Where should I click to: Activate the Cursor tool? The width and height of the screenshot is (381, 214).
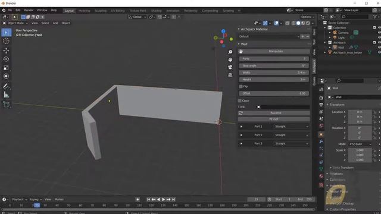pyautogui.click(x=7, y=41)
